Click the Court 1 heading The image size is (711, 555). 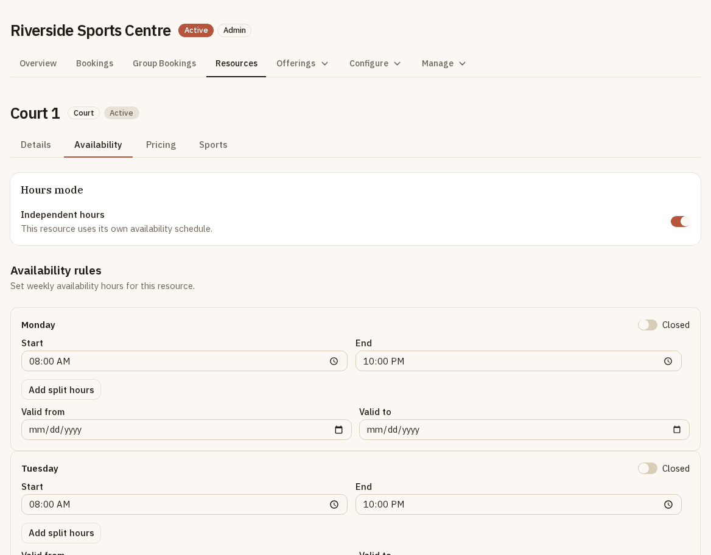pos(35,113)
